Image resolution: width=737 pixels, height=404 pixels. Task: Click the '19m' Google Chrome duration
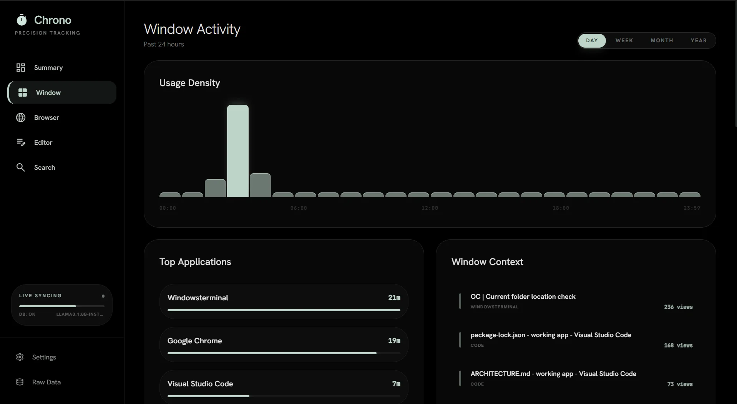tap(394, 341)
